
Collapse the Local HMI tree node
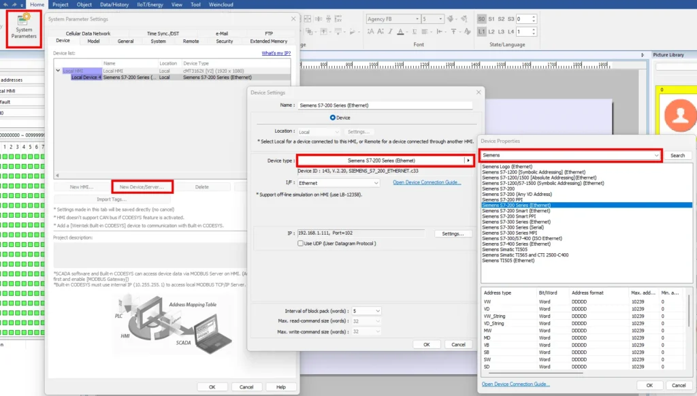[58, 71]
